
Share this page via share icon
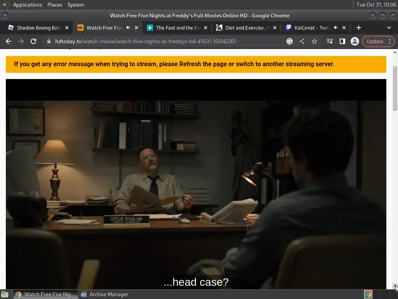pyautogui.click(x=302, y=41)
